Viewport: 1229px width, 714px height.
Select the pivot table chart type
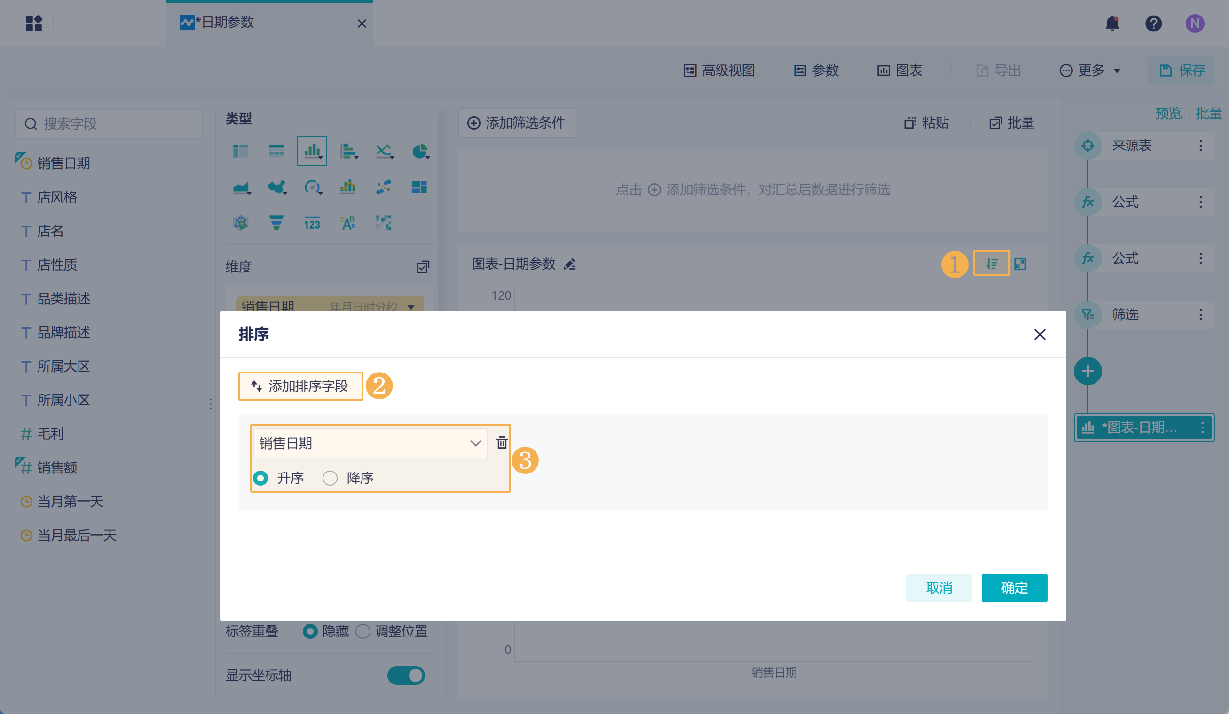(x=240, y=152)
